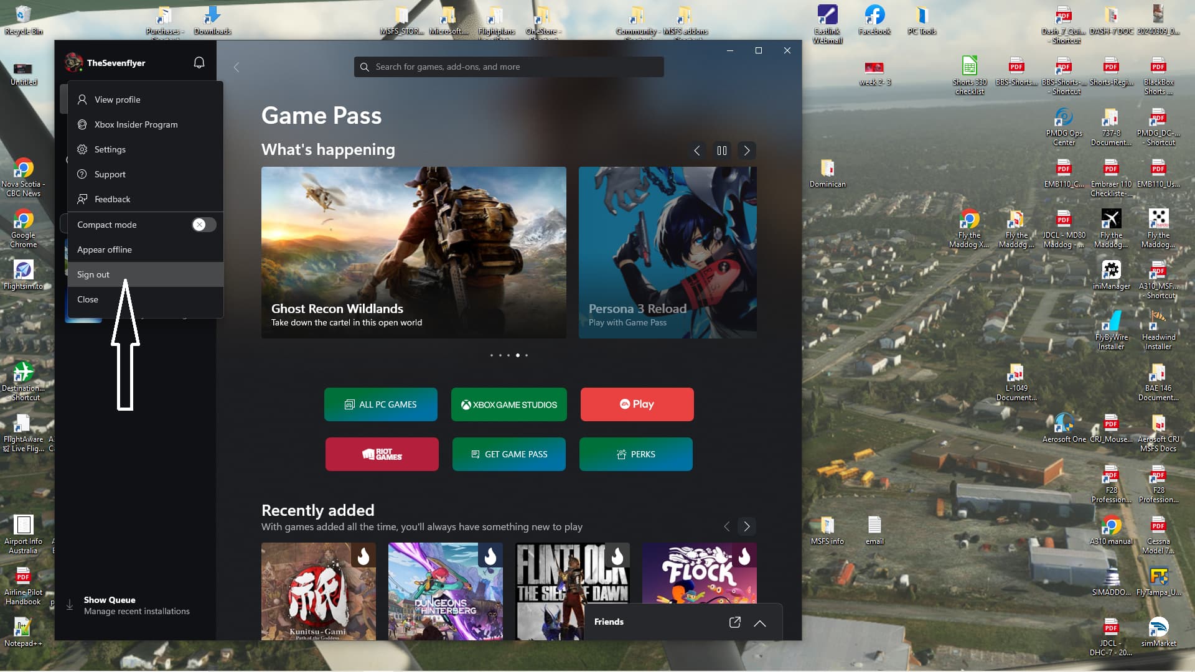Select Appear offline menu entry
Image resolution: width=1195 pixels, height=672 pixels.
point(145,250)
